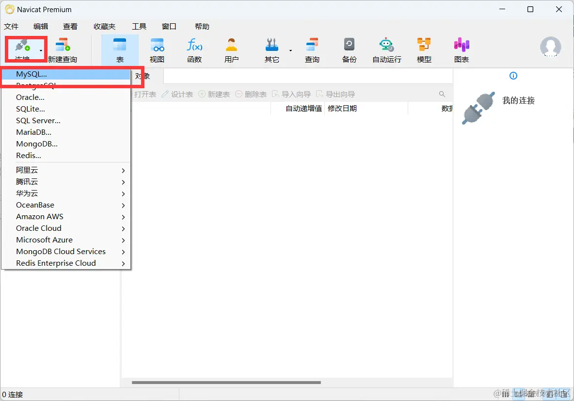Click the 删除表 button
This screenshot has width=574, height=401.
251,95
